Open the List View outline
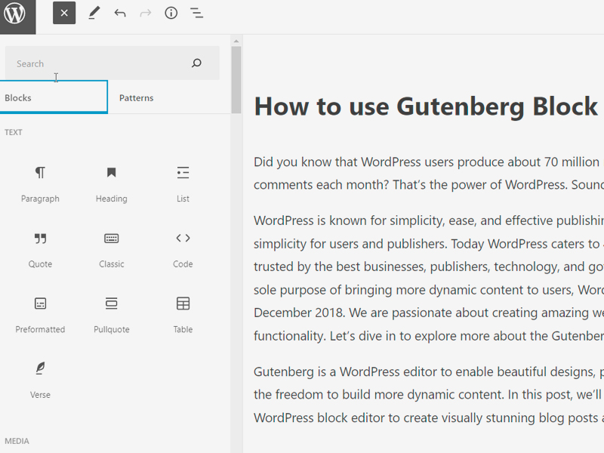Viewport: 604px width, 453px height. [196, 13]
